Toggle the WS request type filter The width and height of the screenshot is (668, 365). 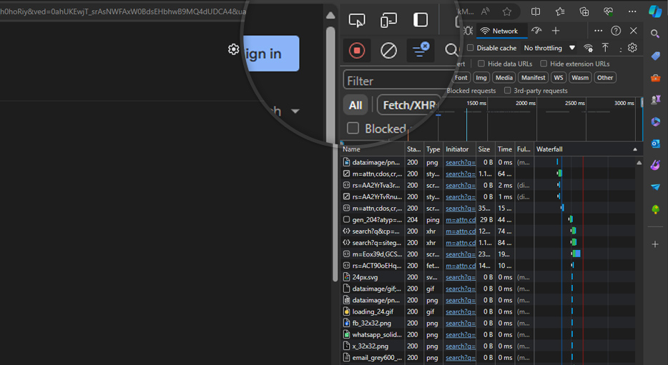pyautogui.click(x=559, y=77)
